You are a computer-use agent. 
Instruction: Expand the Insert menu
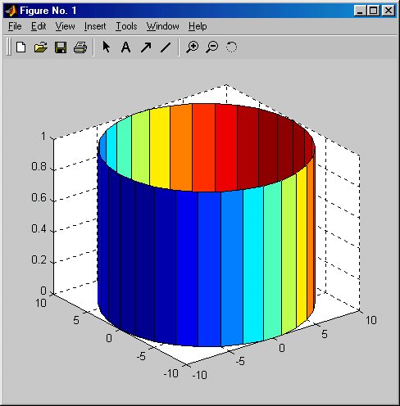95,26
